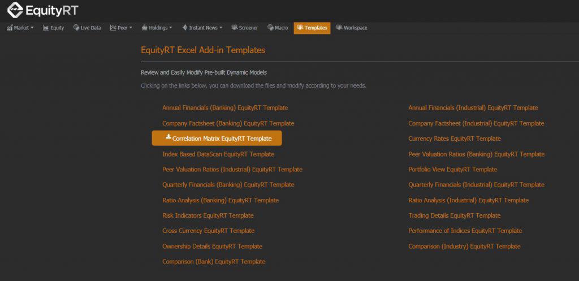Open the Equity menu item

[54, 28]
